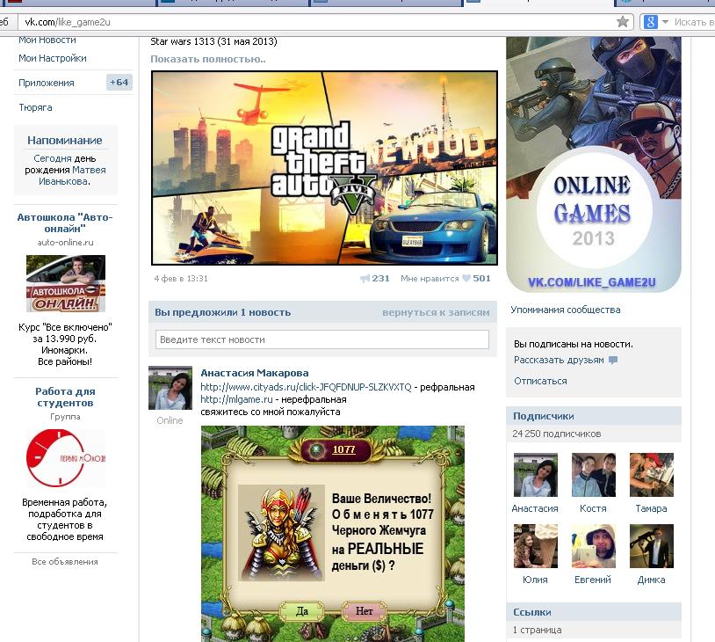This screenshot has height=642, width=715.
Task: Click the Напоминание block title
Action: point(65,141)
